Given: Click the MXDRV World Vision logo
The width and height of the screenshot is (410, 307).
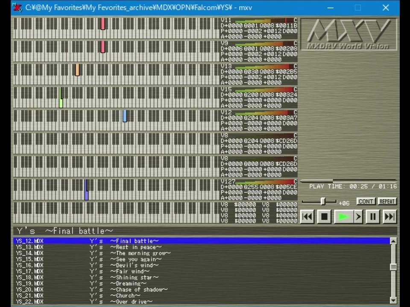Looking at the screenshot, I should pos(349,34).
